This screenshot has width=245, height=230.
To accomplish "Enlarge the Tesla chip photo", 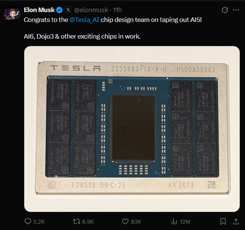I will (132, 129).
